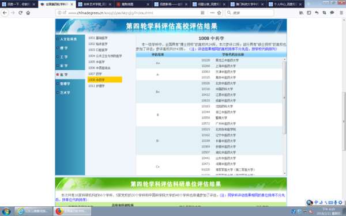This screenshot has width=346, height=216.
Task: Switch to the tab with the red favicon
Action: (133, 4)
